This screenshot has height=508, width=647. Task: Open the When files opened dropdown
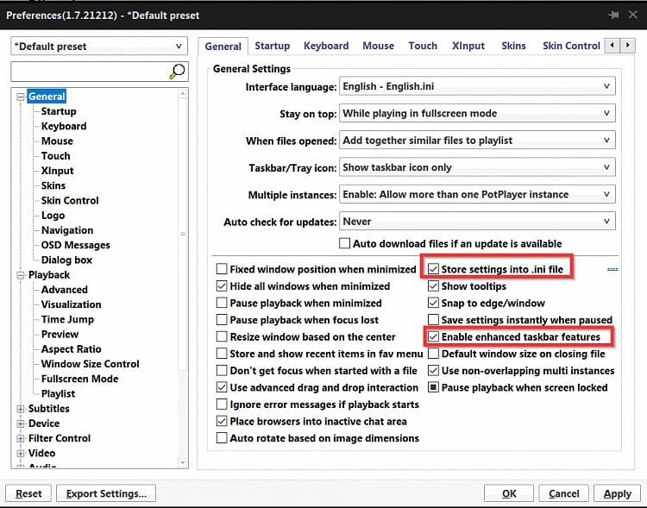coord(477,141)
